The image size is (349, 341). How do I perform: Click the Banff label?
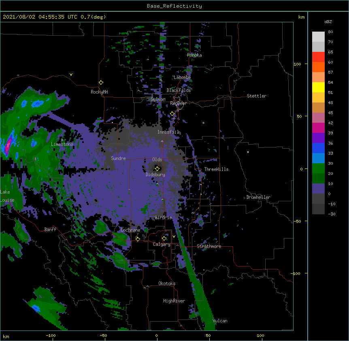coord(50,230)
